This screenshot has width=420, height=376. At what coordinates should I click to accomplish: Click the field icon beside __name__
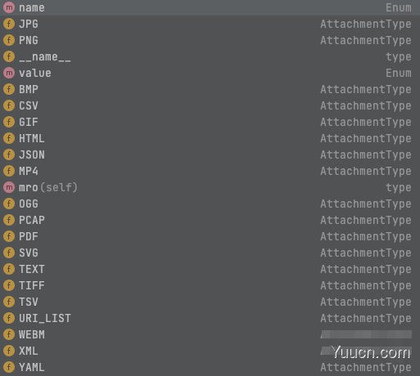(x=9, y=56)
